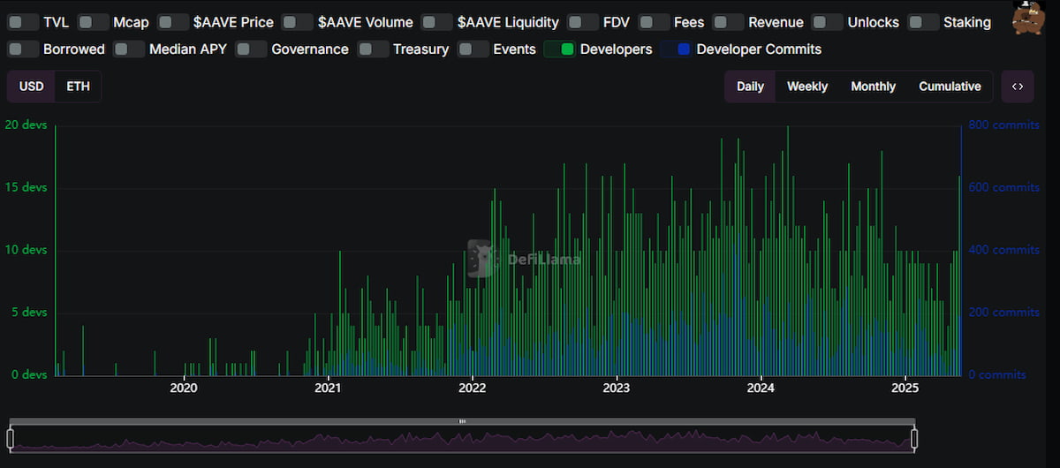1060x468 pixels.
Task: Select the Monthly interval
Action: [x=873, y=87]
